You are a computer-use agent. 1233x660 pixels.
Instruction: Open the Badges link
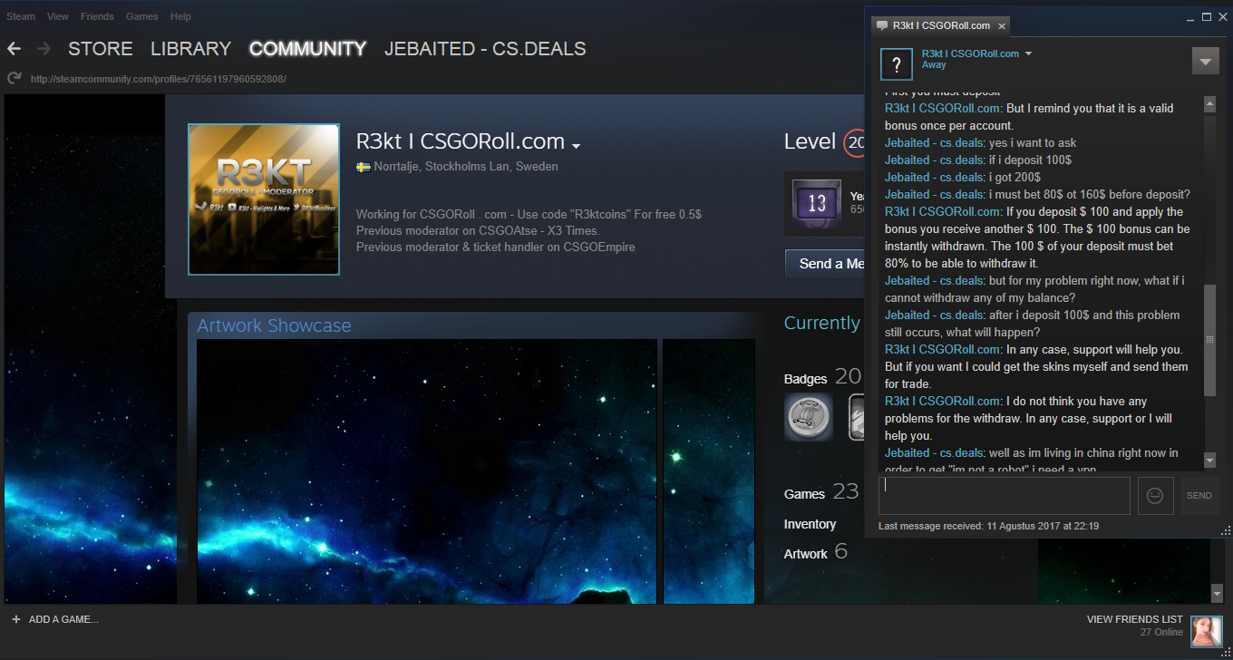pos(805,379)
